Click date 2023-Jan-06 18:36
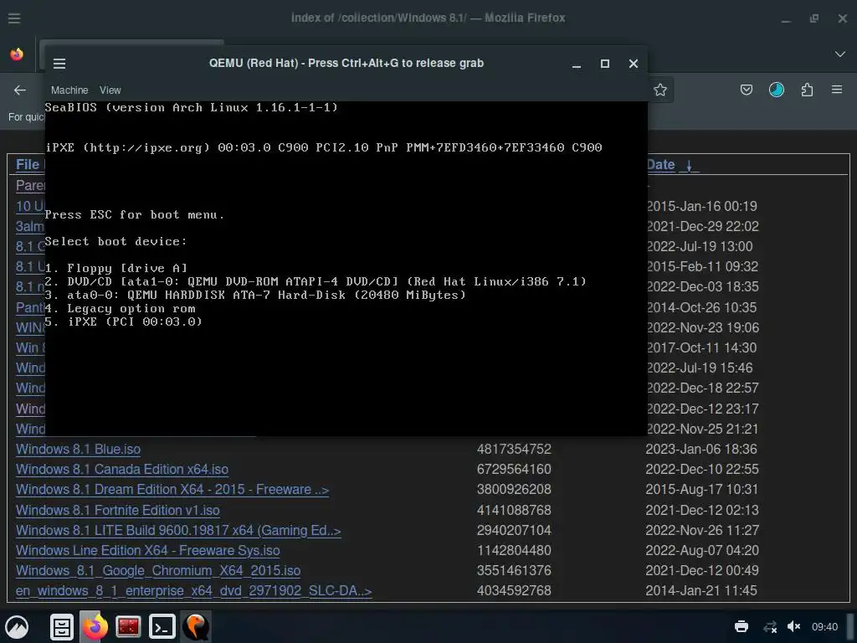Image resolution: width=857 pixels, height=643 pixels. pos(701,450)
